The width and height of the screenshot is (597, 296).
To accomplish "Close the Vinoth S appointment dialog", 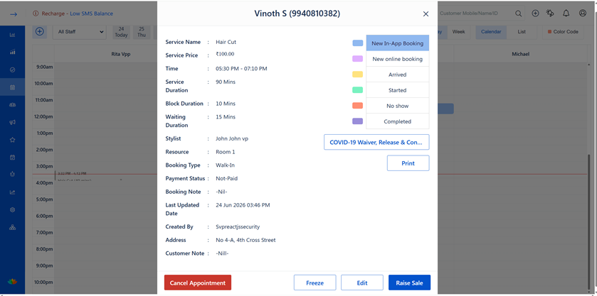I will point(426,14).
